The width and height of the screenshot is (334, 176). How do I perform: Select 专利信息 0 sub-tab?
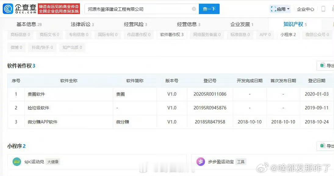tap(79, 35)
